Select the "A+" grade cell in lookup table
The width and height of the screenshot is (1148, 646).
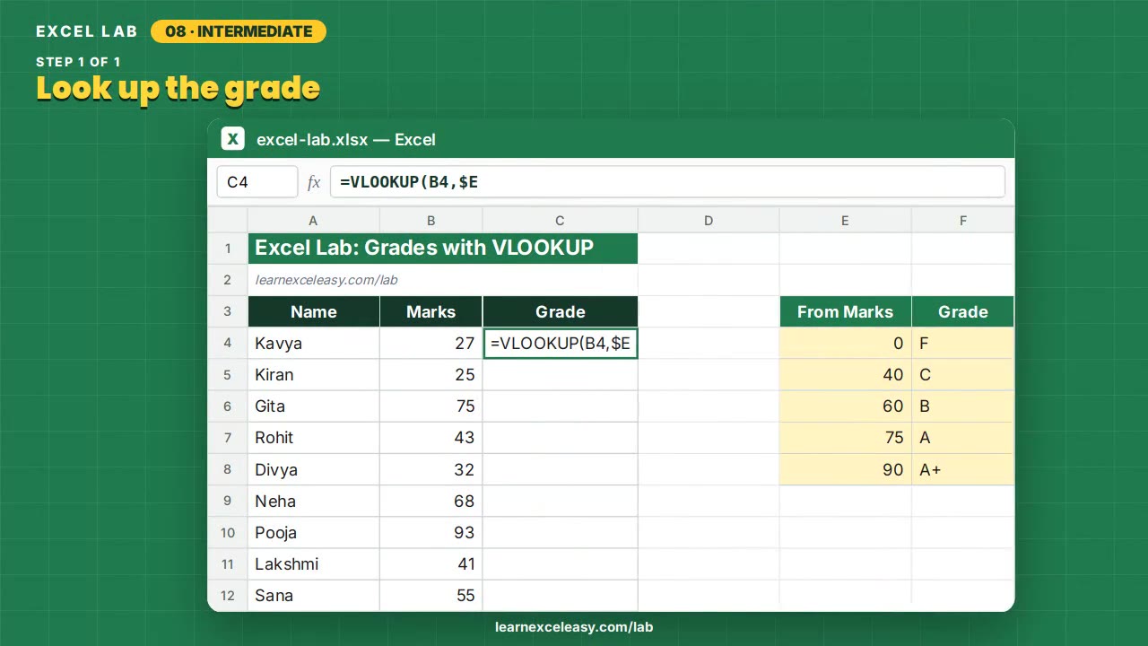pyautogui.click(x=963, y=469)
